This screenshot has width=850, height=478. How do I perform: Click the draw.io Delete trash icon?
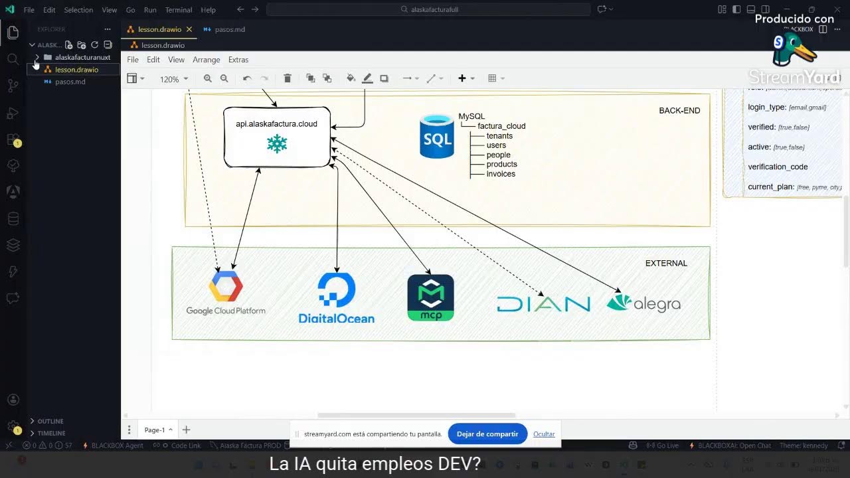pyautogui.click(x=288, y=78)
